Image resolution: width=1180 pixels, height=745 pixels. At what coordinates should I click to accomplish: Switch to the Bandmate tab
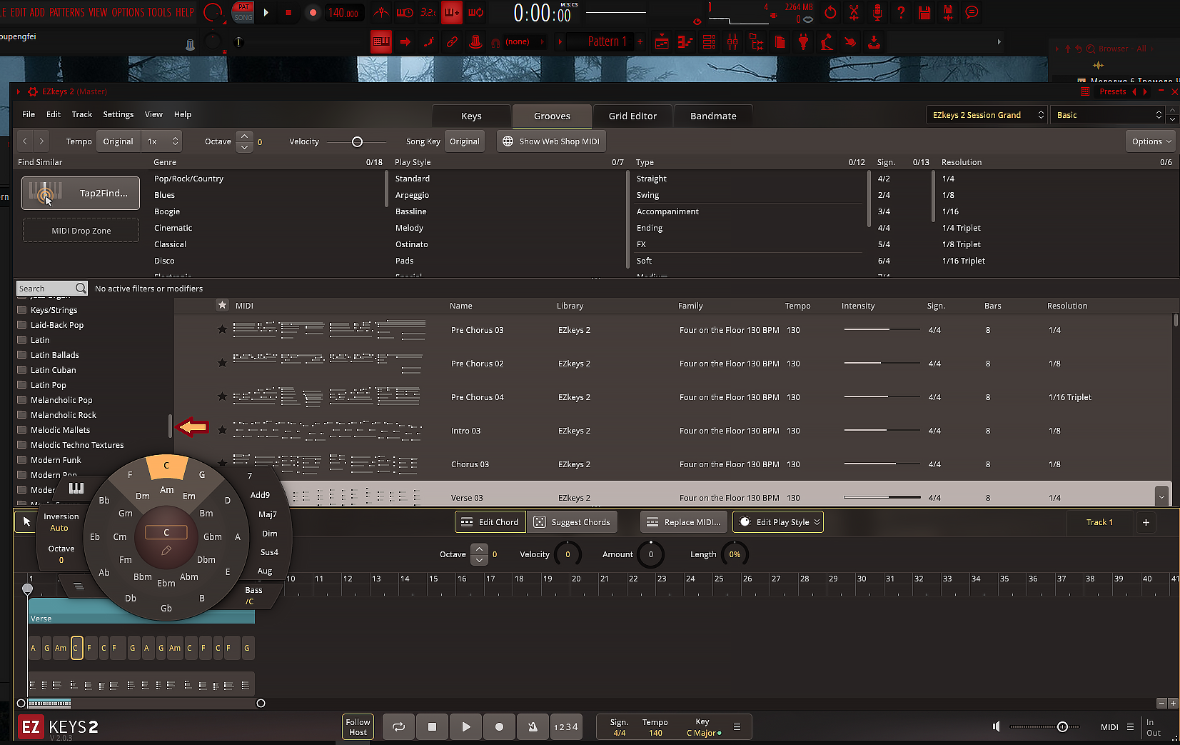713,116
